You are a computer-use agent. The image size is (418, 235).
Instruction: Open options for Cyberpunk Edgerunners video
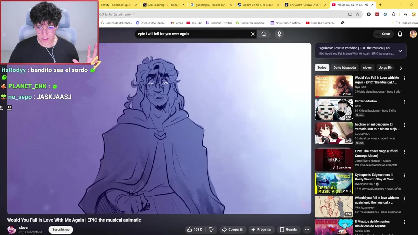click(404, 175)
